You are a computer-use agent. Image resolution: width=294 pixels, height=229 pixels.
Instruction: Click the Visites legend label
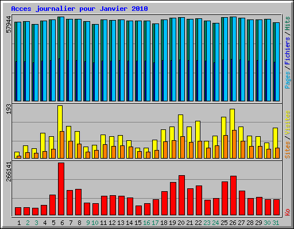pos(288,123)
